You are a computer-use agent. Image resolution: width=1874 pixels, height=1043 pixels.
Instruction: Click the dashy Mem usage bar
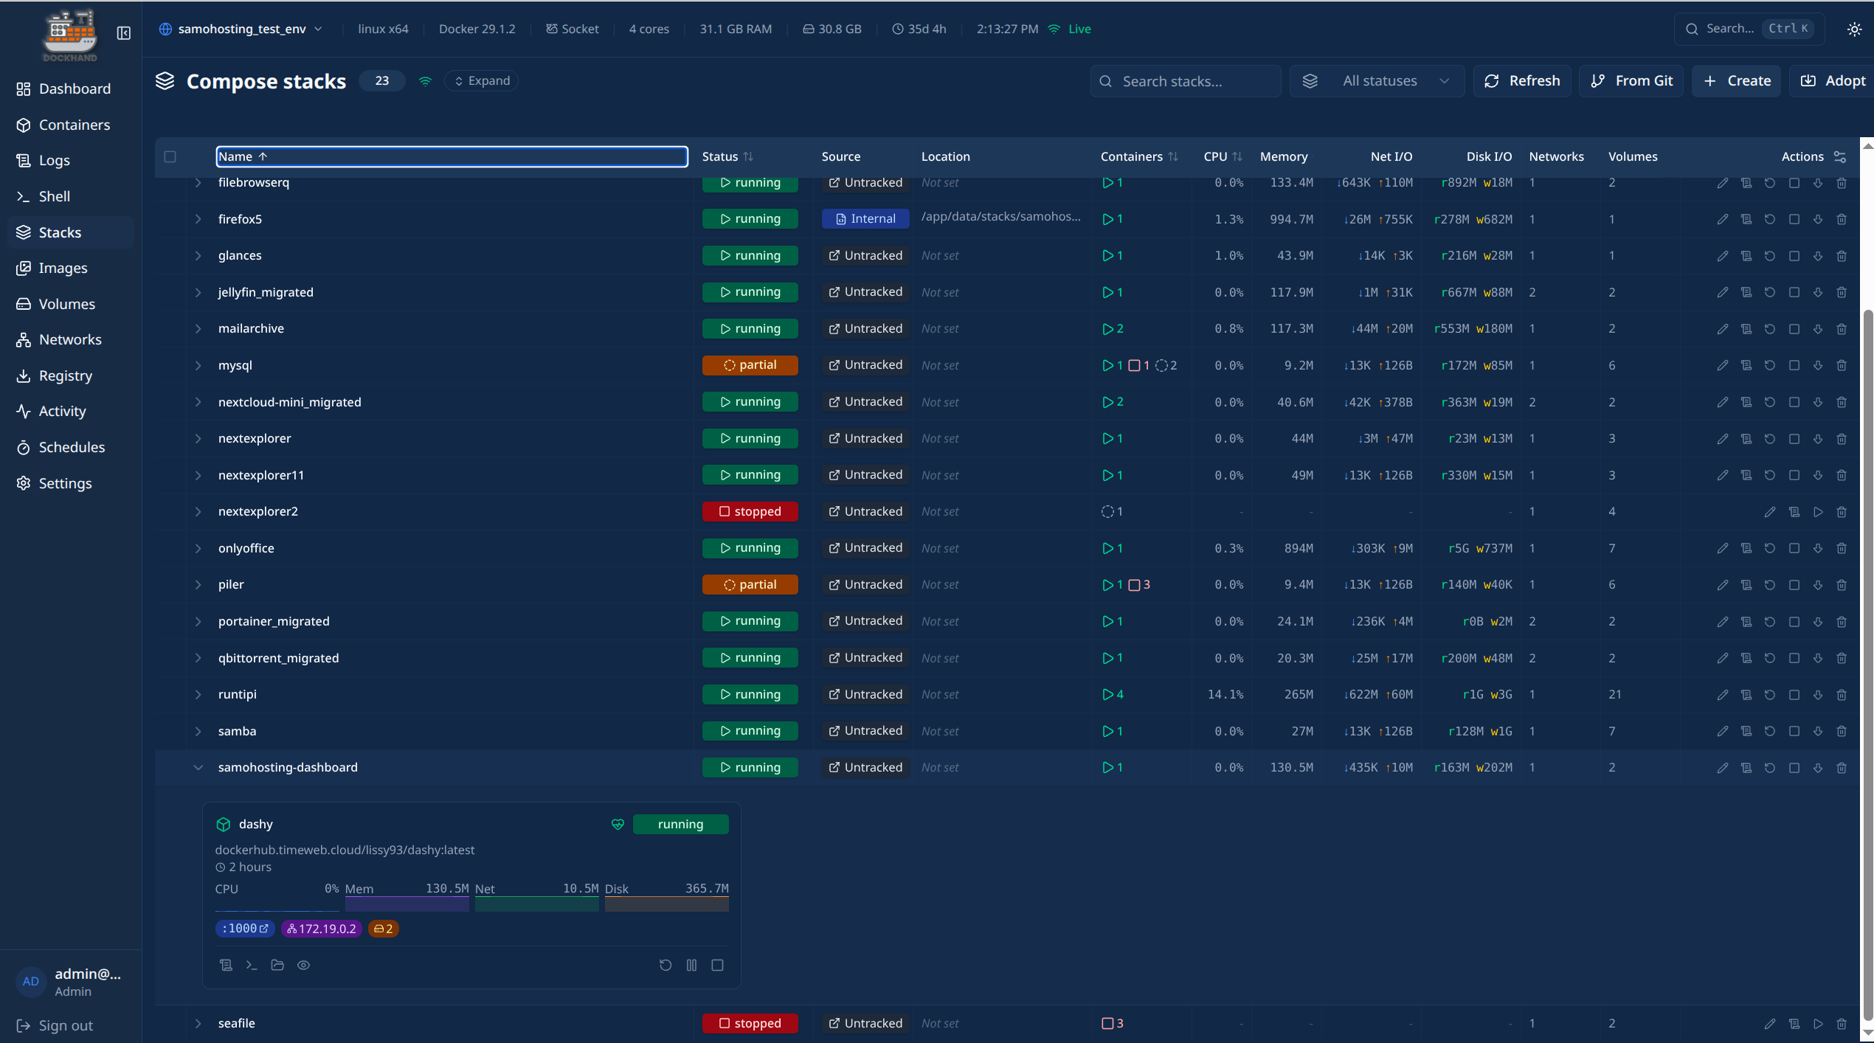[407, 904]
